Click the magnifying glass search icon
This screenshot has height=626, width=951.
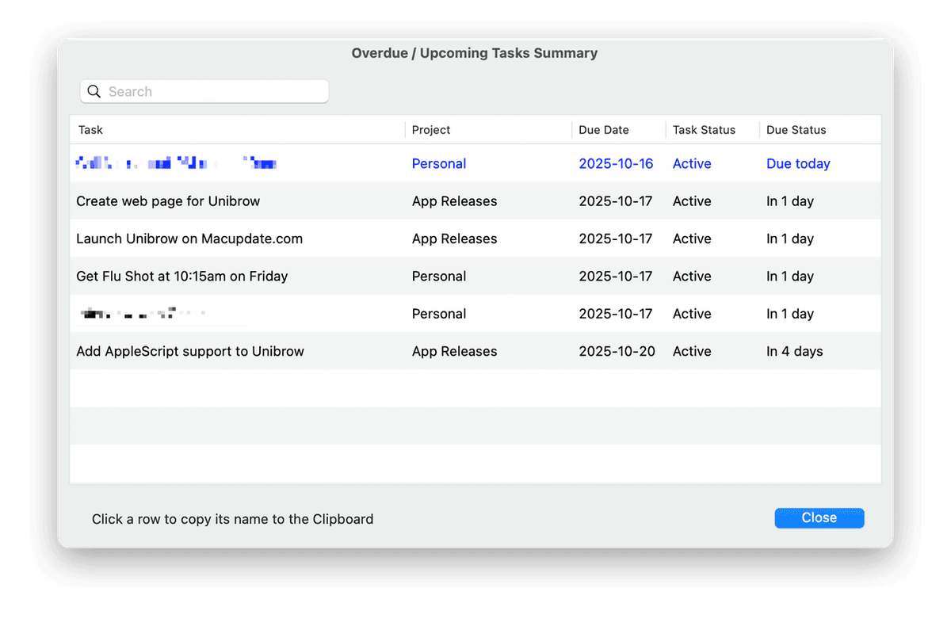pyautogui.click(x=94, y=92)
